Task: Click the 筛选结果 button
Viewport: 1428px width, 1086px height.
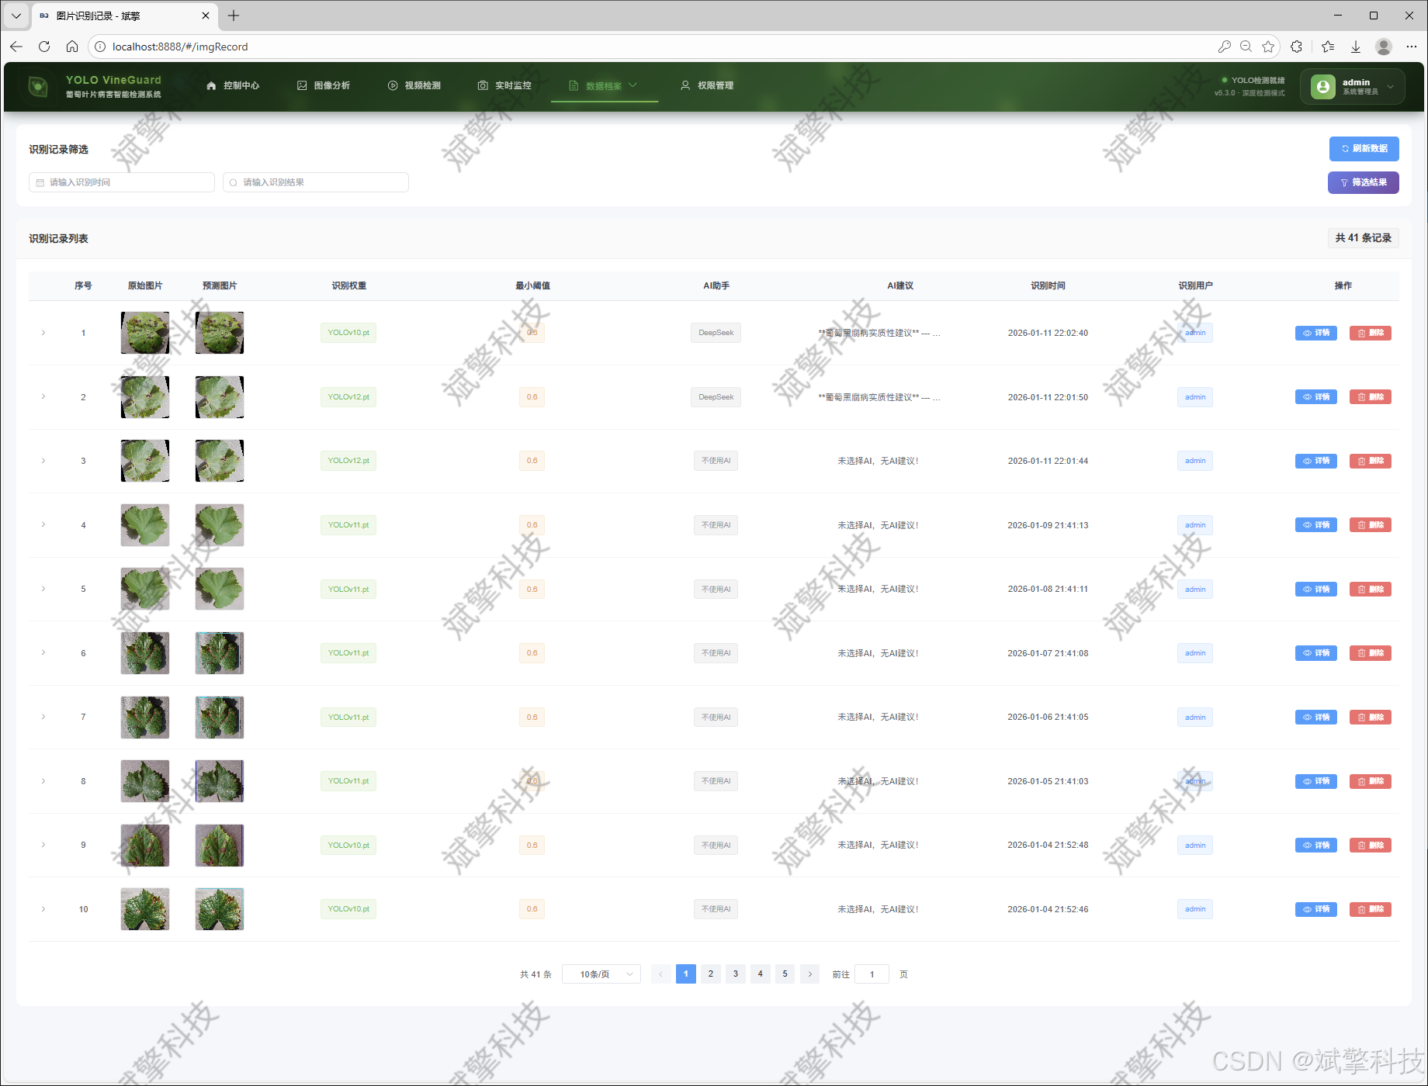Action: pyautogui.click(x=1363, y=182)
